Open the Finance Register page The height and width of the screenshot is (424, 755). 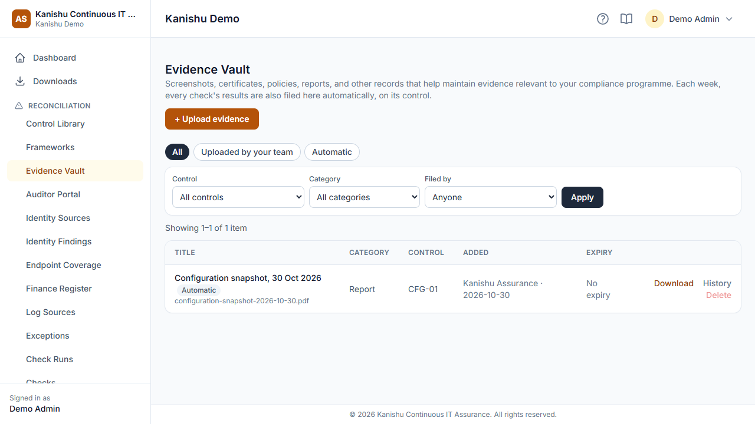point(75,289)
